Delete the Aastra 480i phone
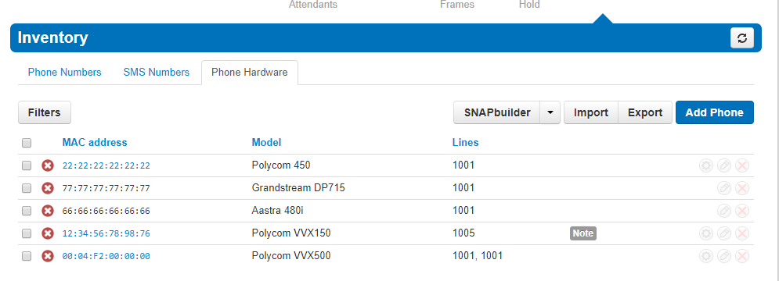Image resolution: width=779 pixels, height=281 pixels. click(x=742, y=211)
